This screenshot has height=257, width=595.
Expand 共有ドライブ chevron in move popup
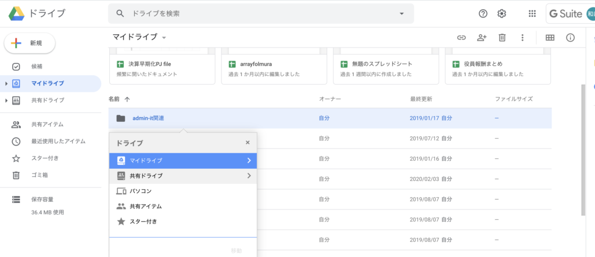(249, 176)
